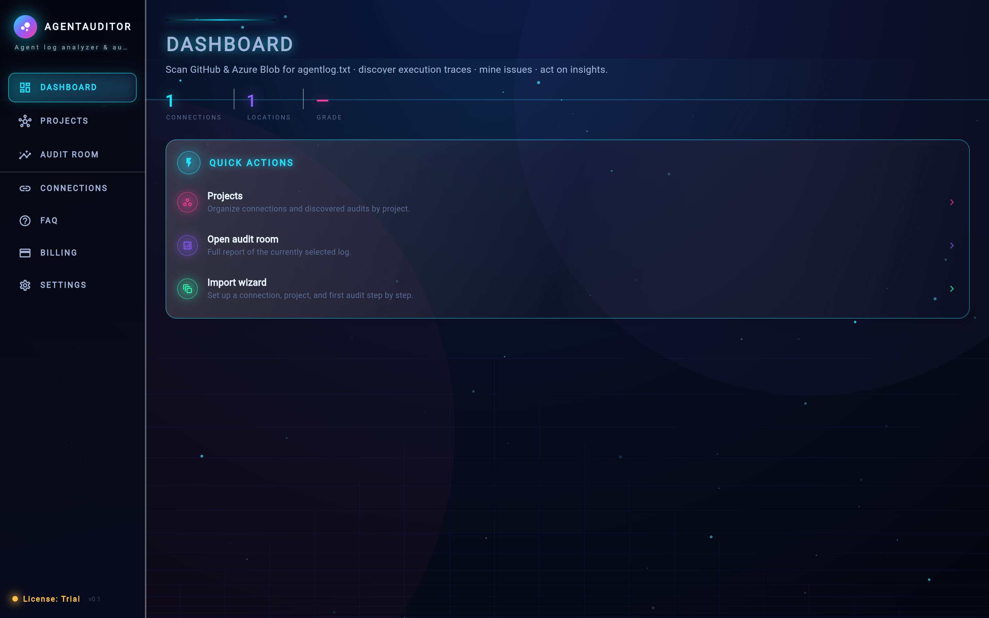
Task: Click the FAQ question mark icon
Action: click(x=25, y=221)
